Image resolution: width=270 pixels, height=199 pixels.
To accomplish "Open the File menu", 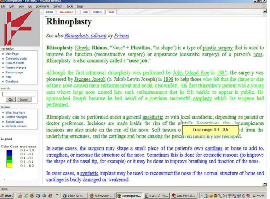I will tap(3, 6).
